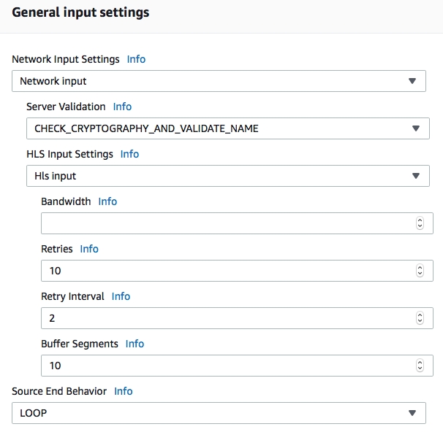Image resolution: width=443 pixels, height=432 pixels.
Task: Open the Retries Info link
Action: click(x=89, y=249)
